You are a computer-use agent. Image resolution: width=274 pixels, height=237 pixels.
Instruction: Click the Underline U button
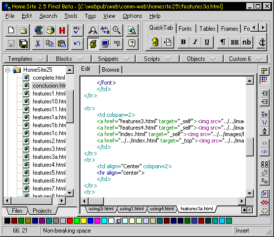click(207, 42)
